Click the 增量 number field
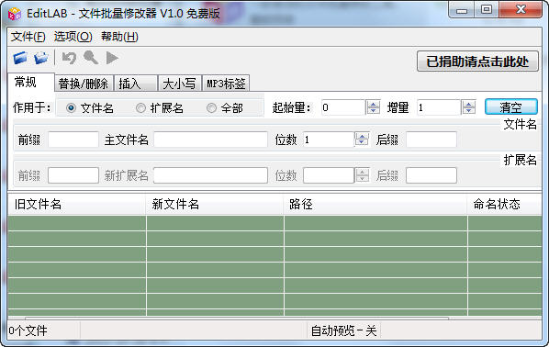The height and width of the screenshot is (347, 549). point(439,107)
